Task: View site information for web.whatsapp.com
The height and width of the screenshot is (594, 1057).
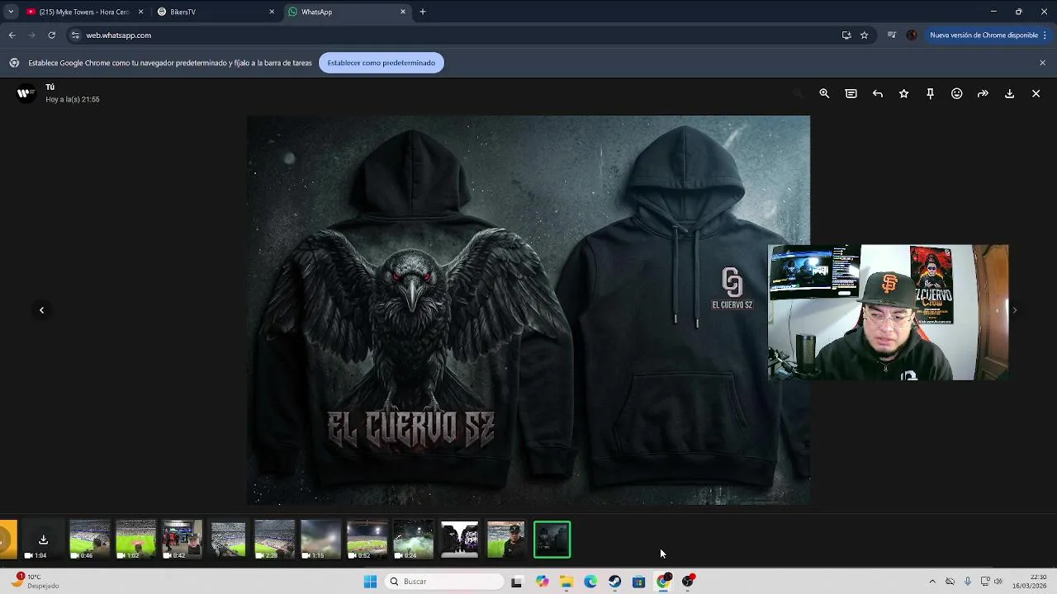Action: pyautogui.click(x=75, y=35)
